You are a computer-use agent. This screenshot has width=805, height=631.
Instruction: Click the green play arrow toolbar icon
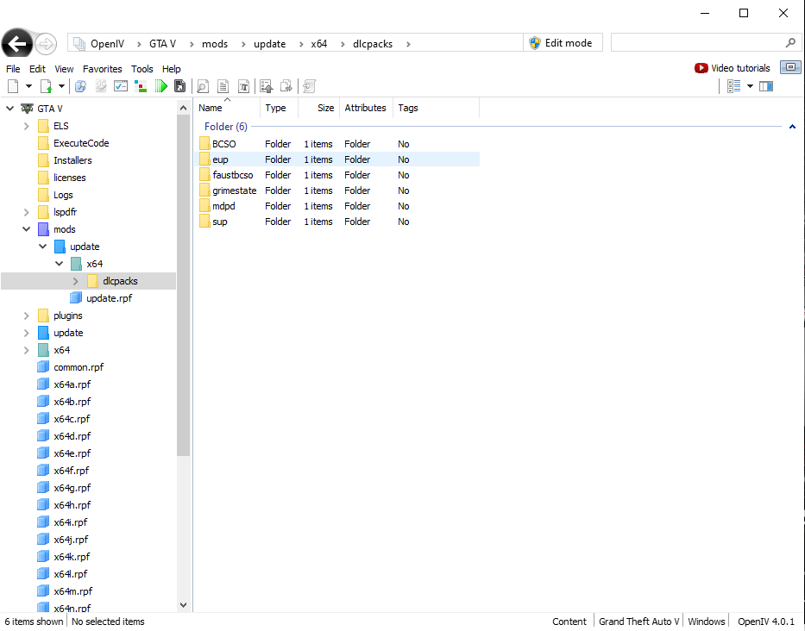[x=160, y=86]
